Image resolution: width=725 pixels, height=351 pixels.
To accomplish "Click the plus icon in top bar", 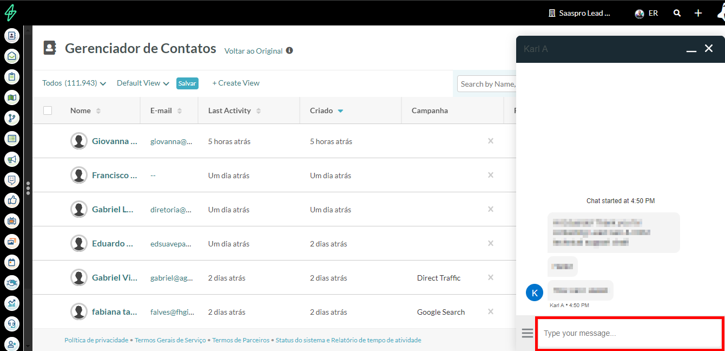I will click(x=698, y=13).
